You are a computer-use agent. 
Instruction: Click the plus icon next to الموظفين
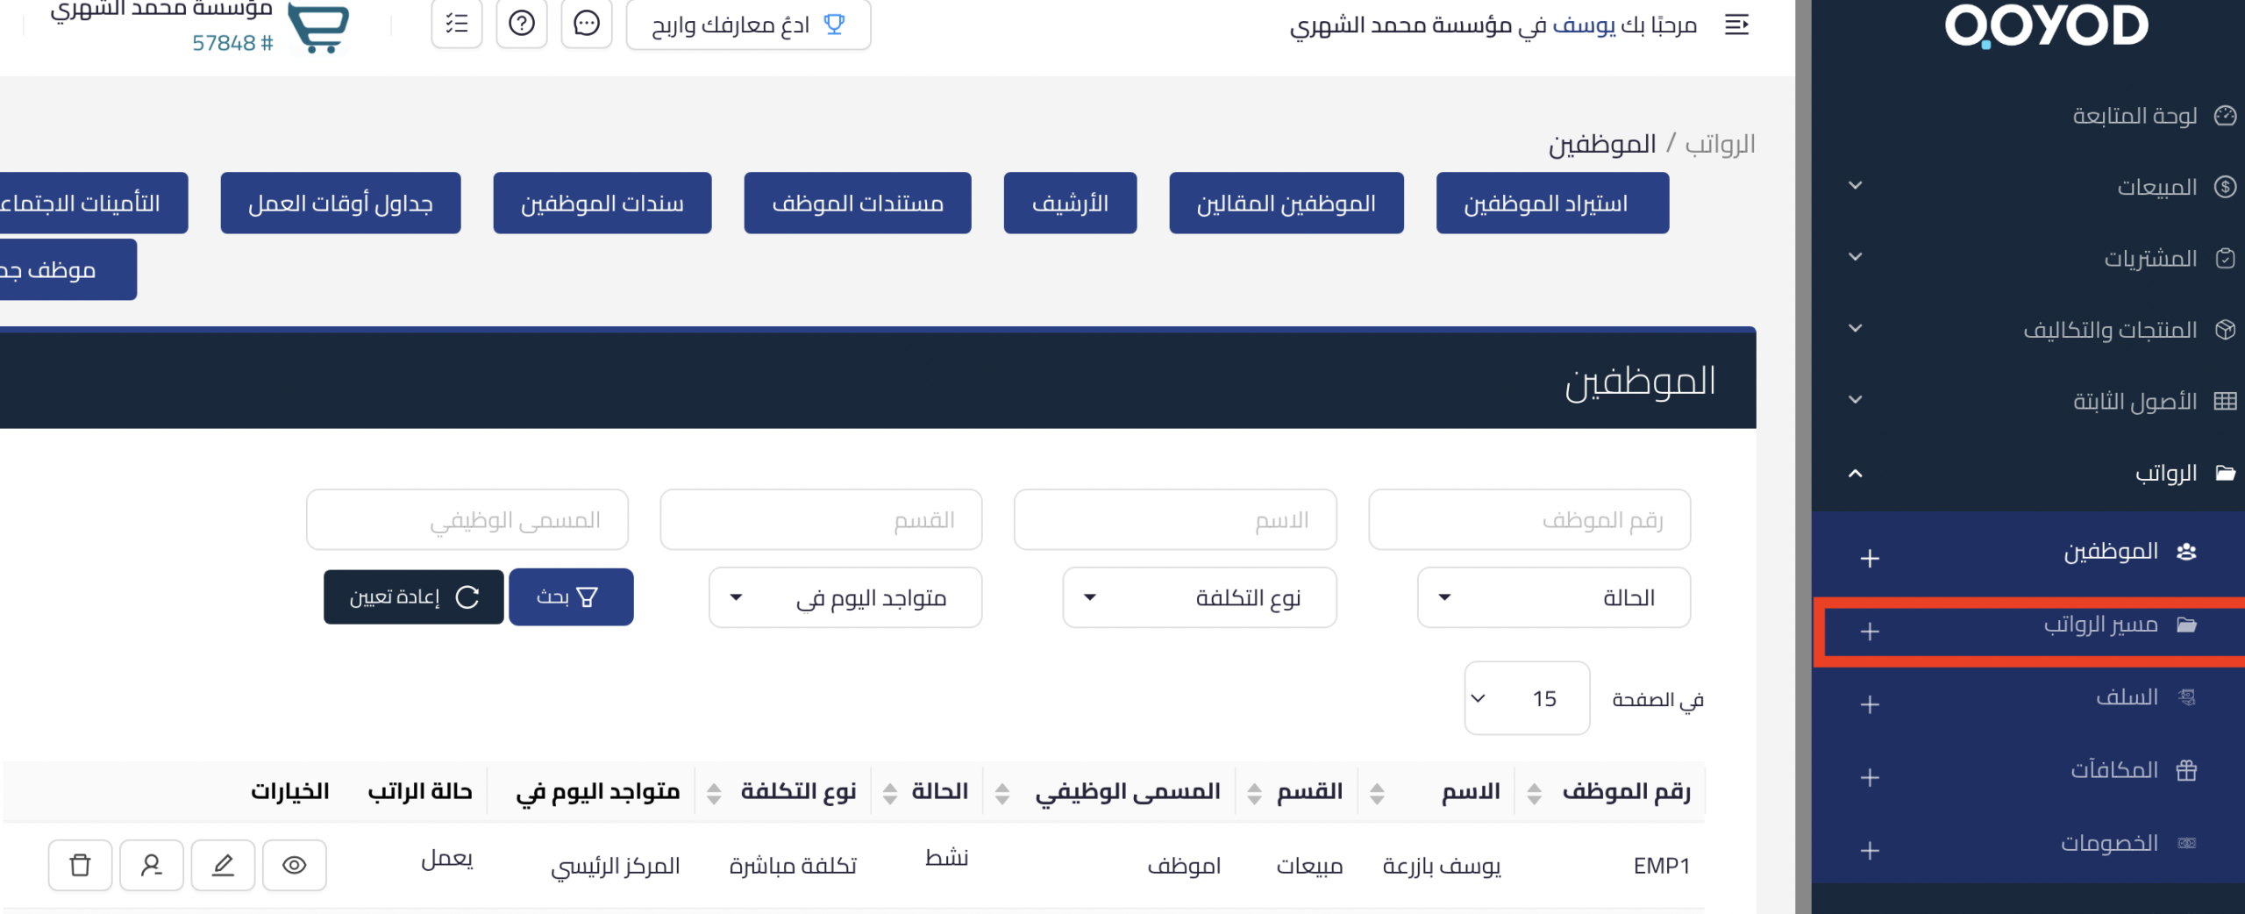click(1871, 558)
